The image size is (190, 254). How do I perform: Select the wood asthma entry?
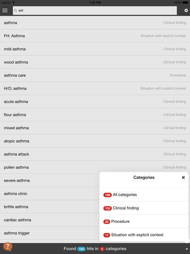tap(95, 62)
